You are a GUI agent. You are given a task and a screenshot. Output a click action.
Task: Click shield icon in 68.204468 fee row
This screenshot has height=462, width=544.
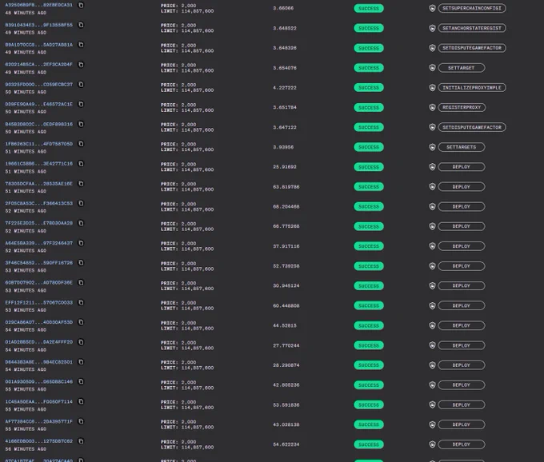point(432,206)
